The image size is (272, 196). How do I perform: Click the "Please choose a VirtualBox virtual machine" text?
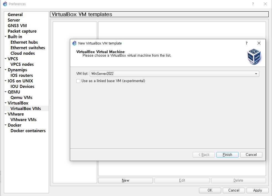tap(127, 56)
